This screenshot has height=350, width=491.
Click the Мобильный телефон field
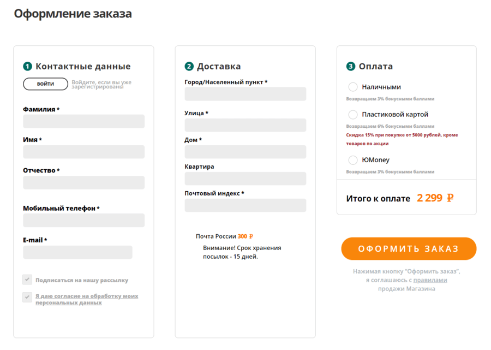pos(83,220)
